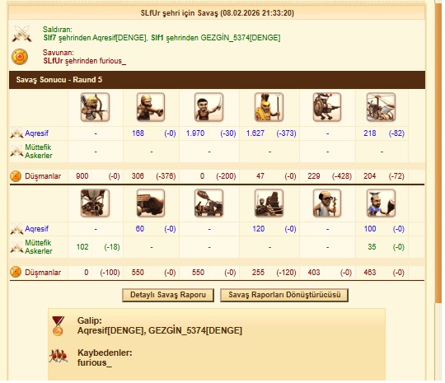The image size is (445, 383).
Task: Select the gyrocopter unit icon
Action: point(381,107)
